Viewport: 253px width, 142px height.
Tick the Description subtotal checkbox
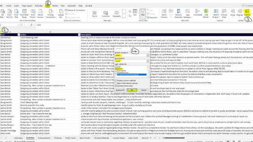pos(116,71)
